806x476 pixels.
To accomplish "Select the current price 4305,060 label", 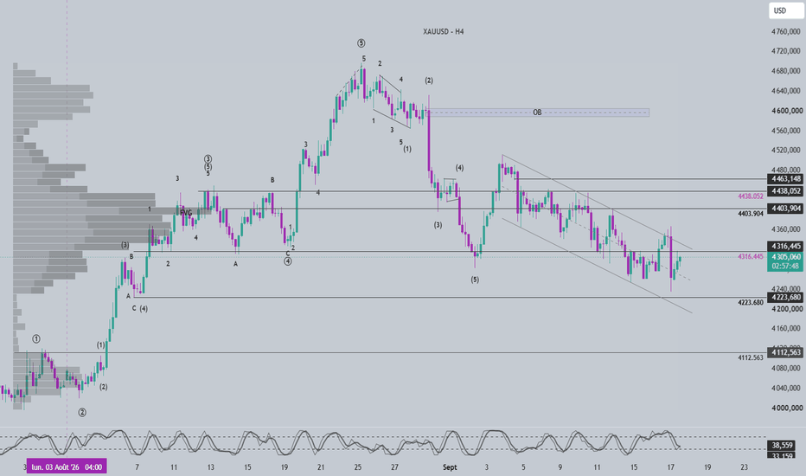I will pos(785,256).
